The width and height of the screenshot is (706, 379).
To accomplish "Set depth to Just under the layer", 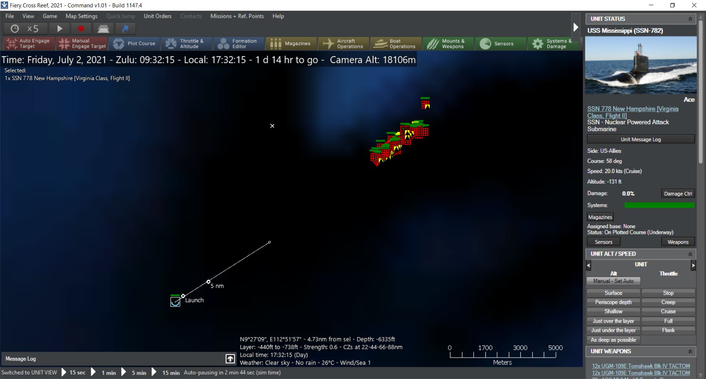I will coord(613,330).
